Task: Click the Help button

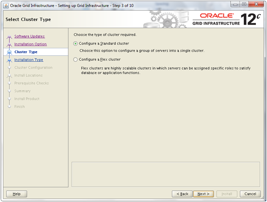Action: click(x=17, y=194)
